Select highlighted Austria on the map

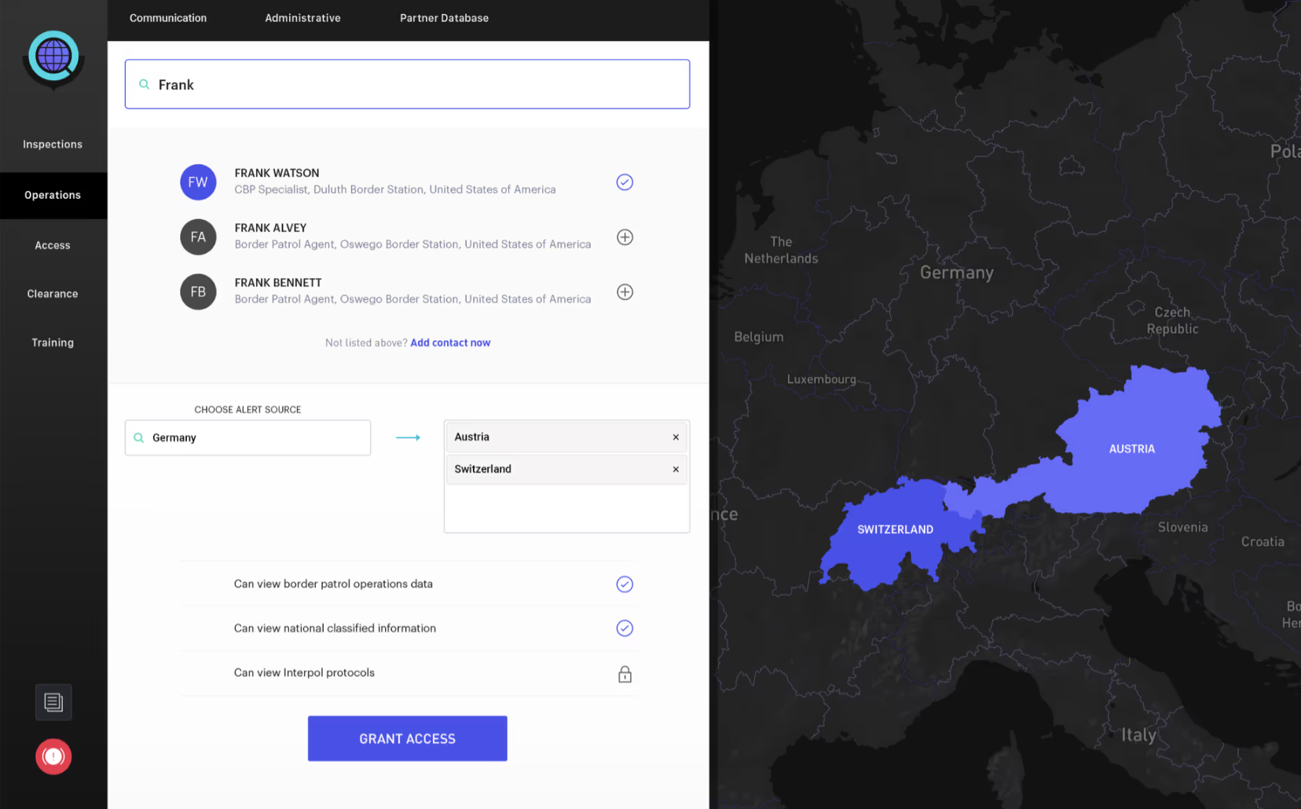tap(1131, 448)
